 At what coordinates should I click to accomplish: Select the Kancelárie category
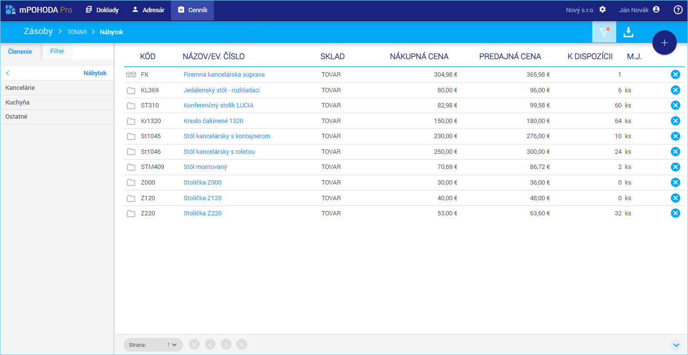tap(20, 88)
